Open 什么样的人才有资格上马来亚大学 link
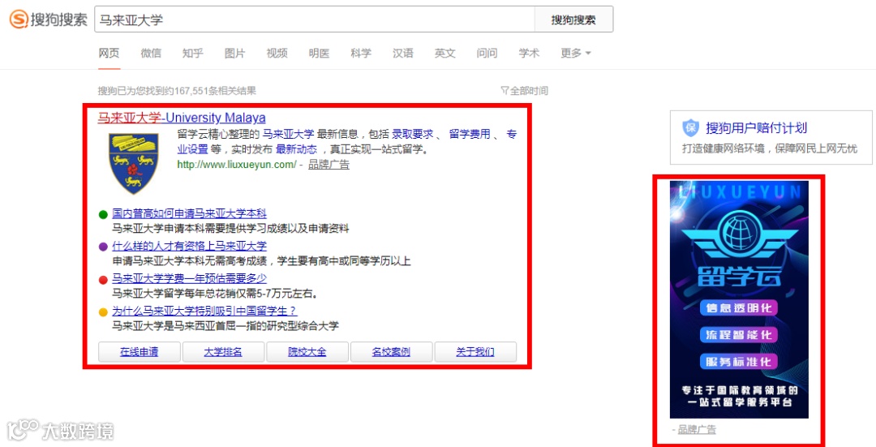Screen dimensions: 876x447 (x=189, y=246)
